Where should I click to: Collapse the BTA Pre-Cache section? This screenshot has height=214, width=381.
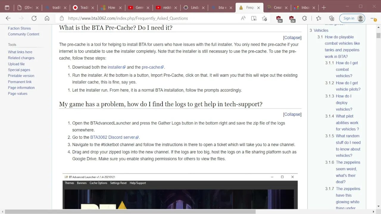(x=292, y=38)
